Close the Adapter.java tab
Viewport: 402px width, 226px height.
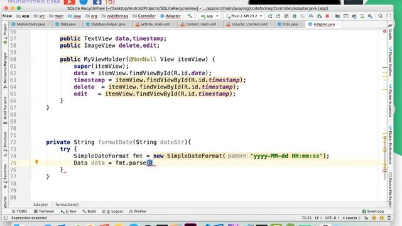coord(338,24)
